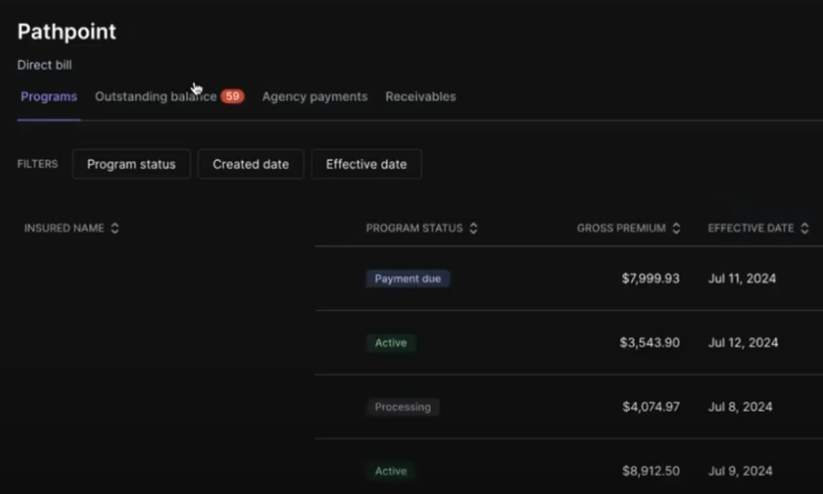Click the Pathpoint page title
The height and width of the screenshot is (494, 823).
point(67,32)
